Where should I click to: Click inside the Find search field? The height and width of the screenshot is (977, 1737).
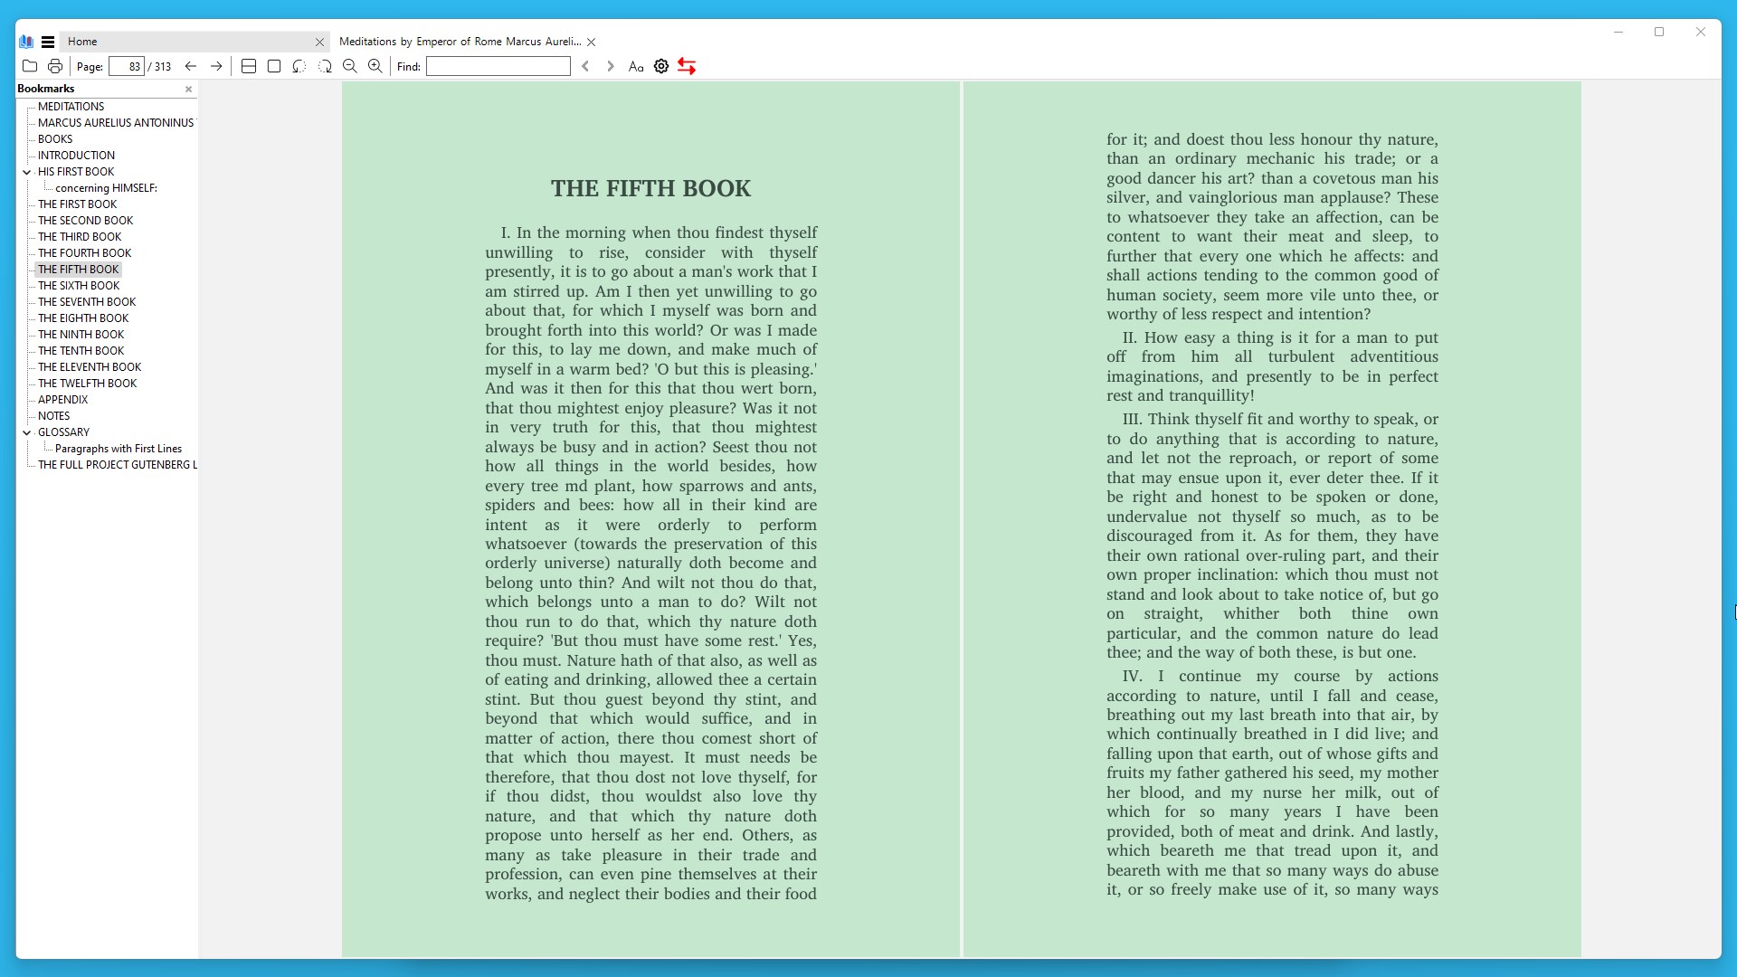pyautogui.click(x=497, y=66)
